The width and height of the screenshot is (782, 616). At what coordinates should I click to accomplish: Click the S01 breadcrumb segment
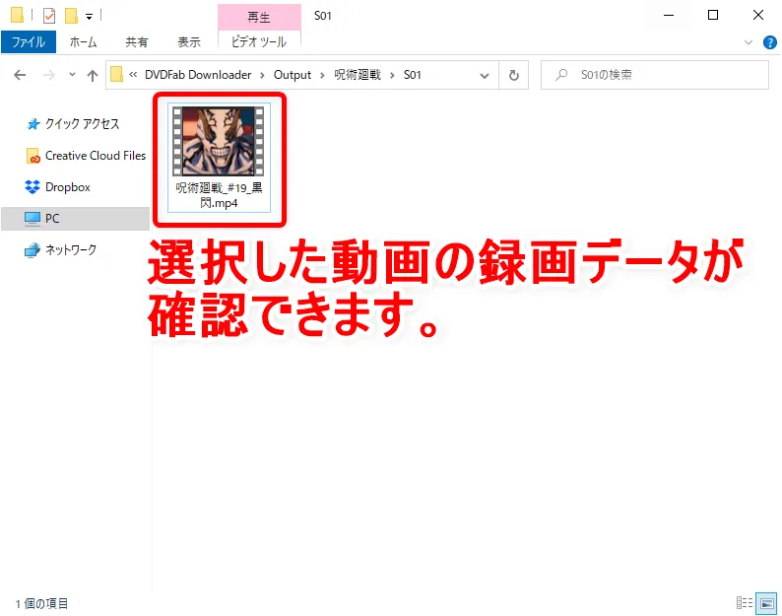(413, 74)
